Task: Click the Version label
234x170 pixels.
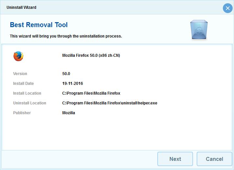Action: [20, 73]
